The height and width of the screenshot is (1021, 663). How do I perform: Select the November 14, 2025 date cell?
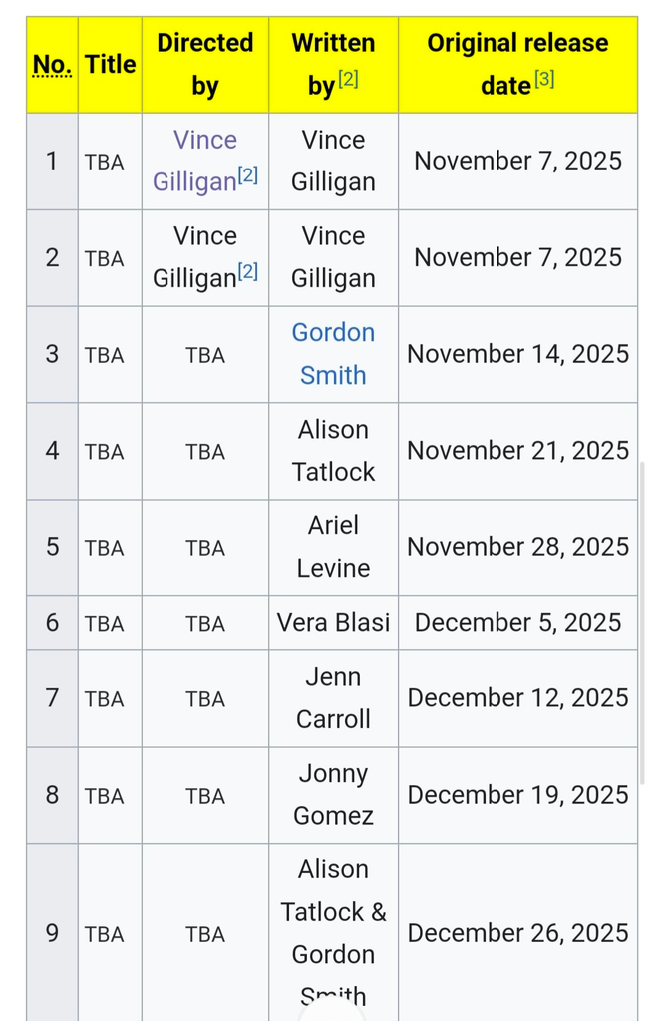click(517, 354)
